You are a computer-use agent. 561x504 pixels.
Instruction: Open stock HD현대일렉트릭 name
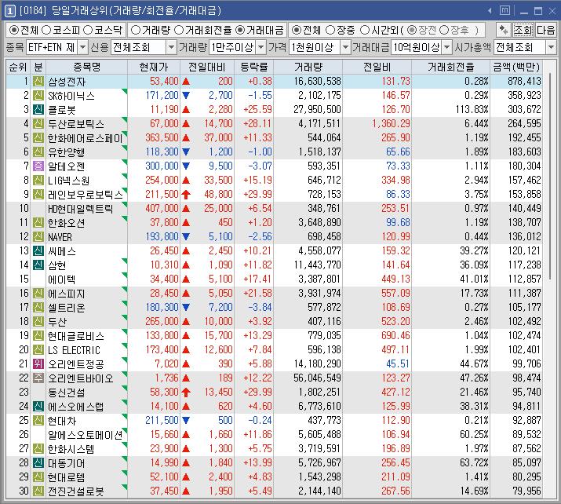tap(81, 209)
